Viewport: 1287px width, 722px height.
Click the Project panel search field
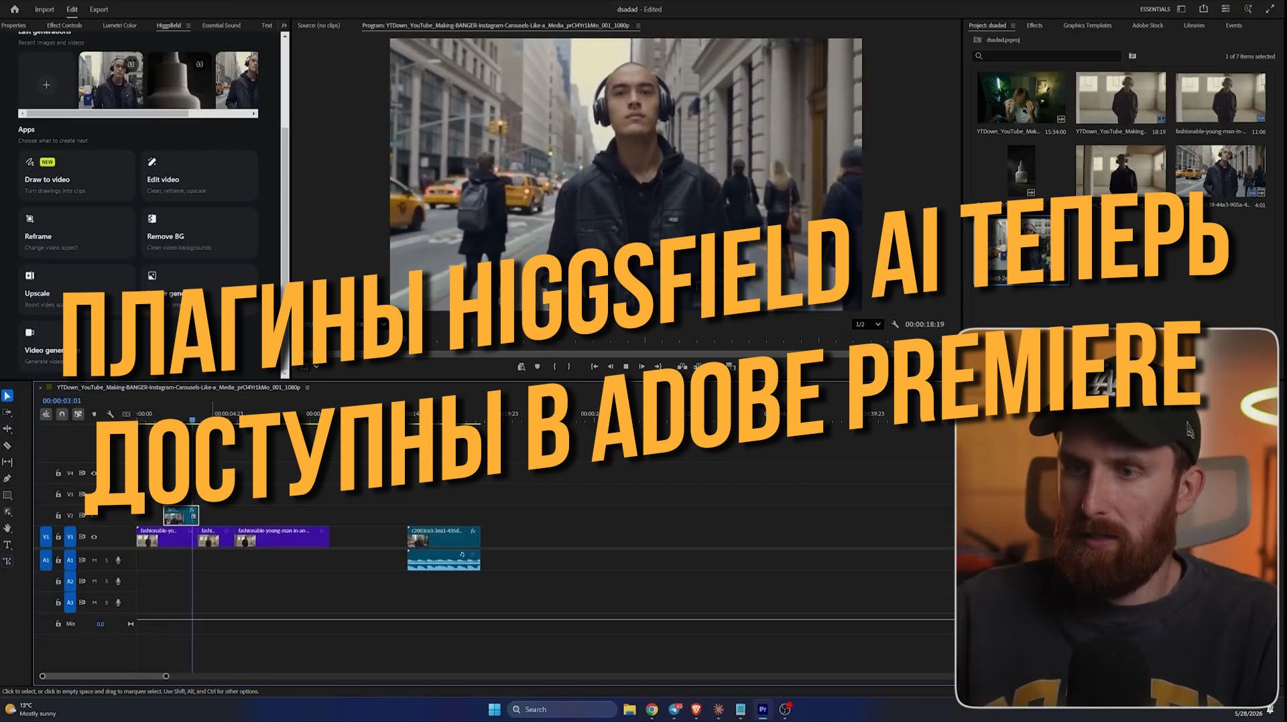click(x=1047, y=56)
